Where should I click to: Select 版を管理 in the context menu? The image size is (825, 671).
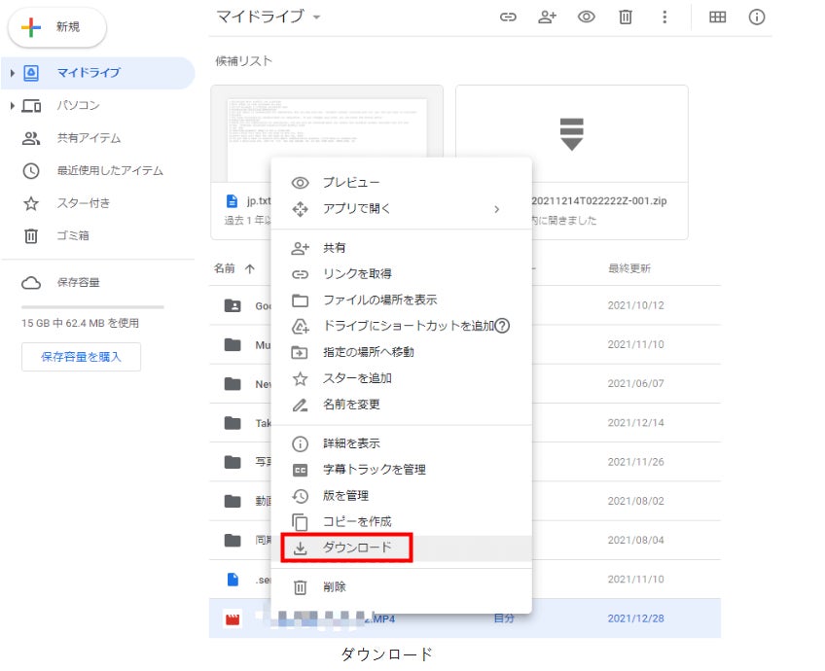tap(402, 495)
